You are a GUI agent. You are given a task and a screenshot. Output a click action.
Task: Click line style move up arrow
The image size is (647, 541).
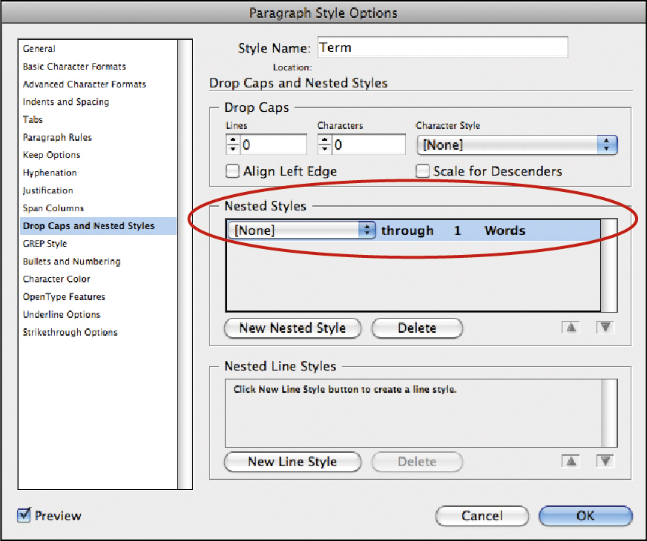[x=570, y=461]
